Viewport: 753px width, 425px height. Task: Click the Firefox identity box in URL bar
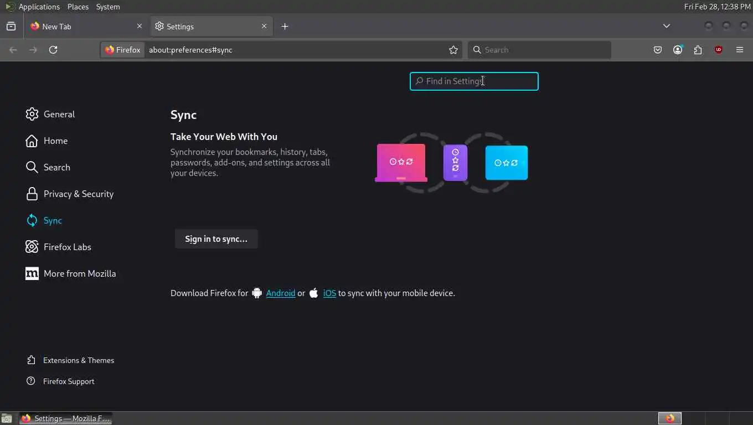(x=123, y=50)
